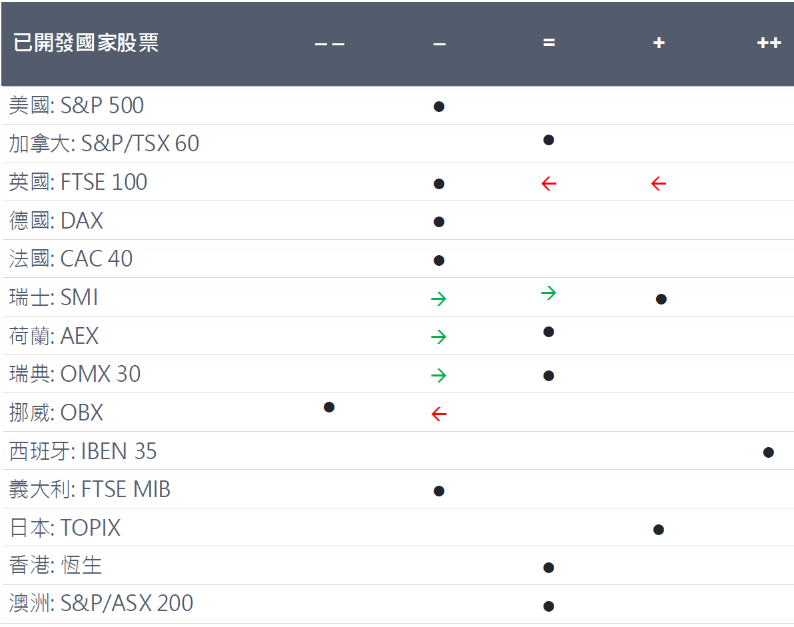The height and width of the screenshot is (627, 794).
Task: Select the 瑞士: SMI row label
Action: [x=54, y=297]
